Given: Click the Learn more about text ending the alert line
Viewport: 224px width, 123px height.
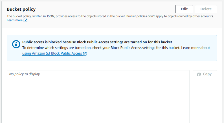Looking at the screenshot, I should pyautogui.click(x=196, y=48).
